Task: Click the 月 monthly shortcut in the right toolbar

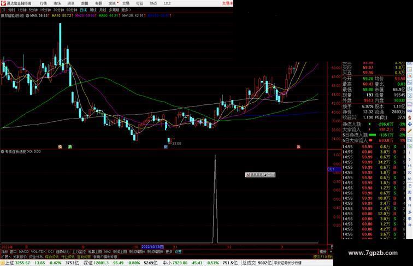Action: (x=410, y=199)
